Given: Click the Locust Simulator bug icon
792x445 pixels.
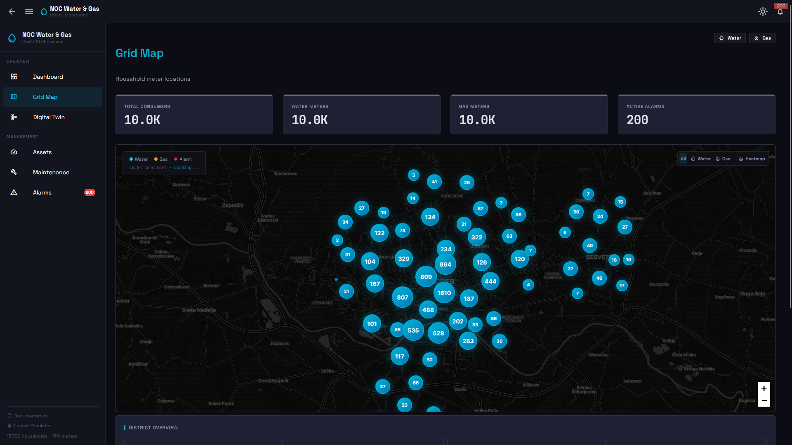Looking at the screenshot, I should [x=9, y=426].
